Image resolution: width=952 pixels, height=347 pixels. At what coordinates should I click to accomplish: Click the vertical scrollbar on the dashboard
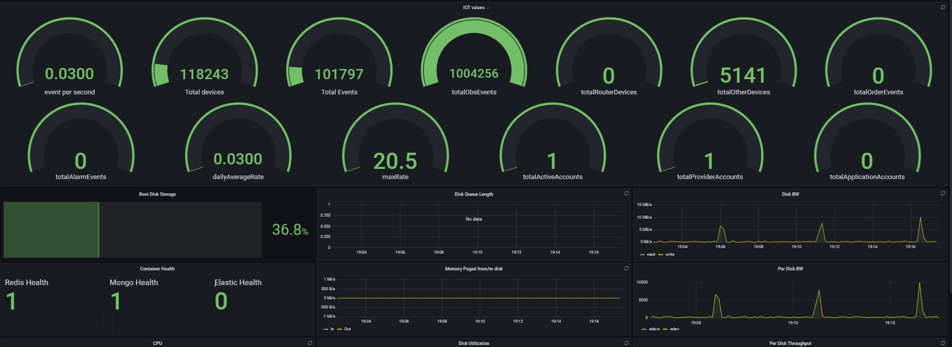click(x=950, y=147)
